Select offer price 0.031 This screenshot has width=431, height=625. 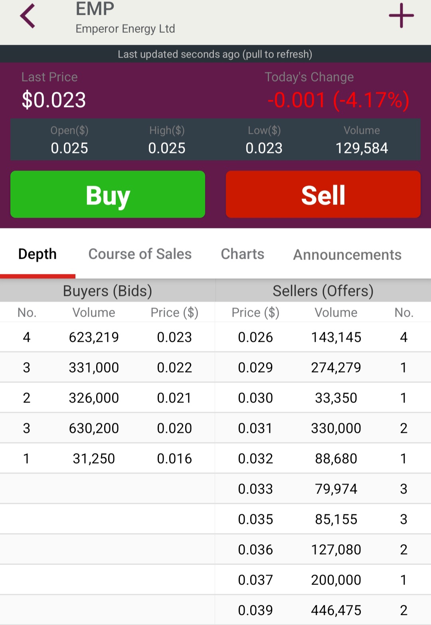click(255, 429)
